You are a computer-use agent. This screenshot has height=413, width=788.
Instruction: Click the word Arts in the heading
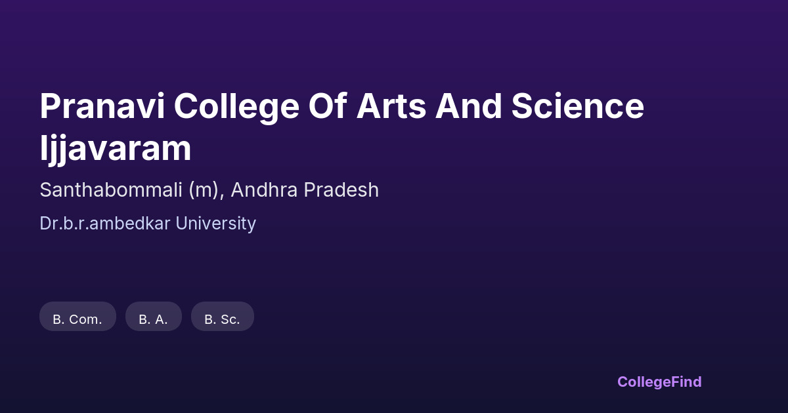coord(390,106)
